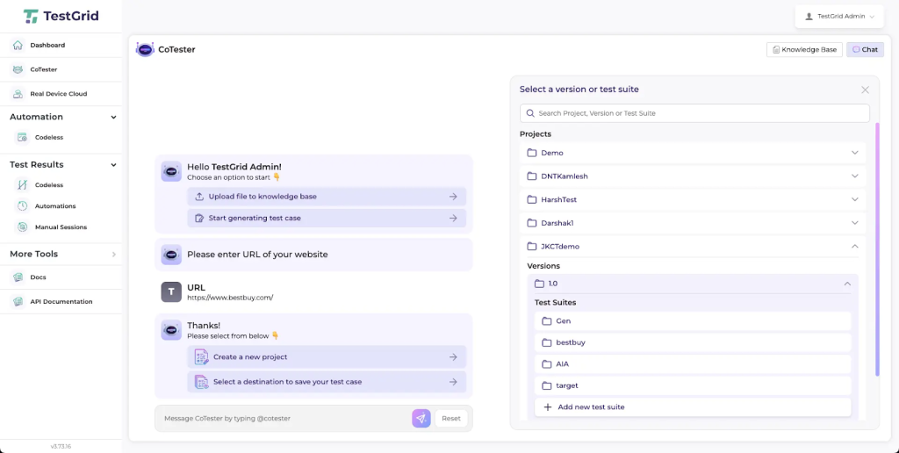Switch to the Chat view
Screen dimensions: 899x453
[x=865, y=49]
